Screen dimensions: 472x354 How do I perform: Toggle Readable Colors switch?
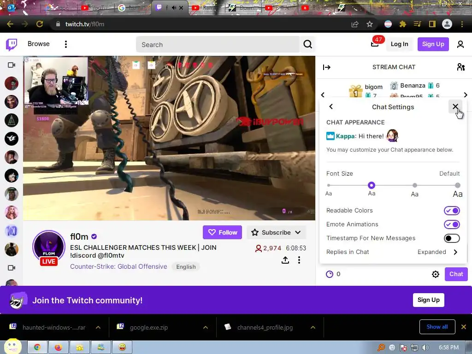(452, 210)
